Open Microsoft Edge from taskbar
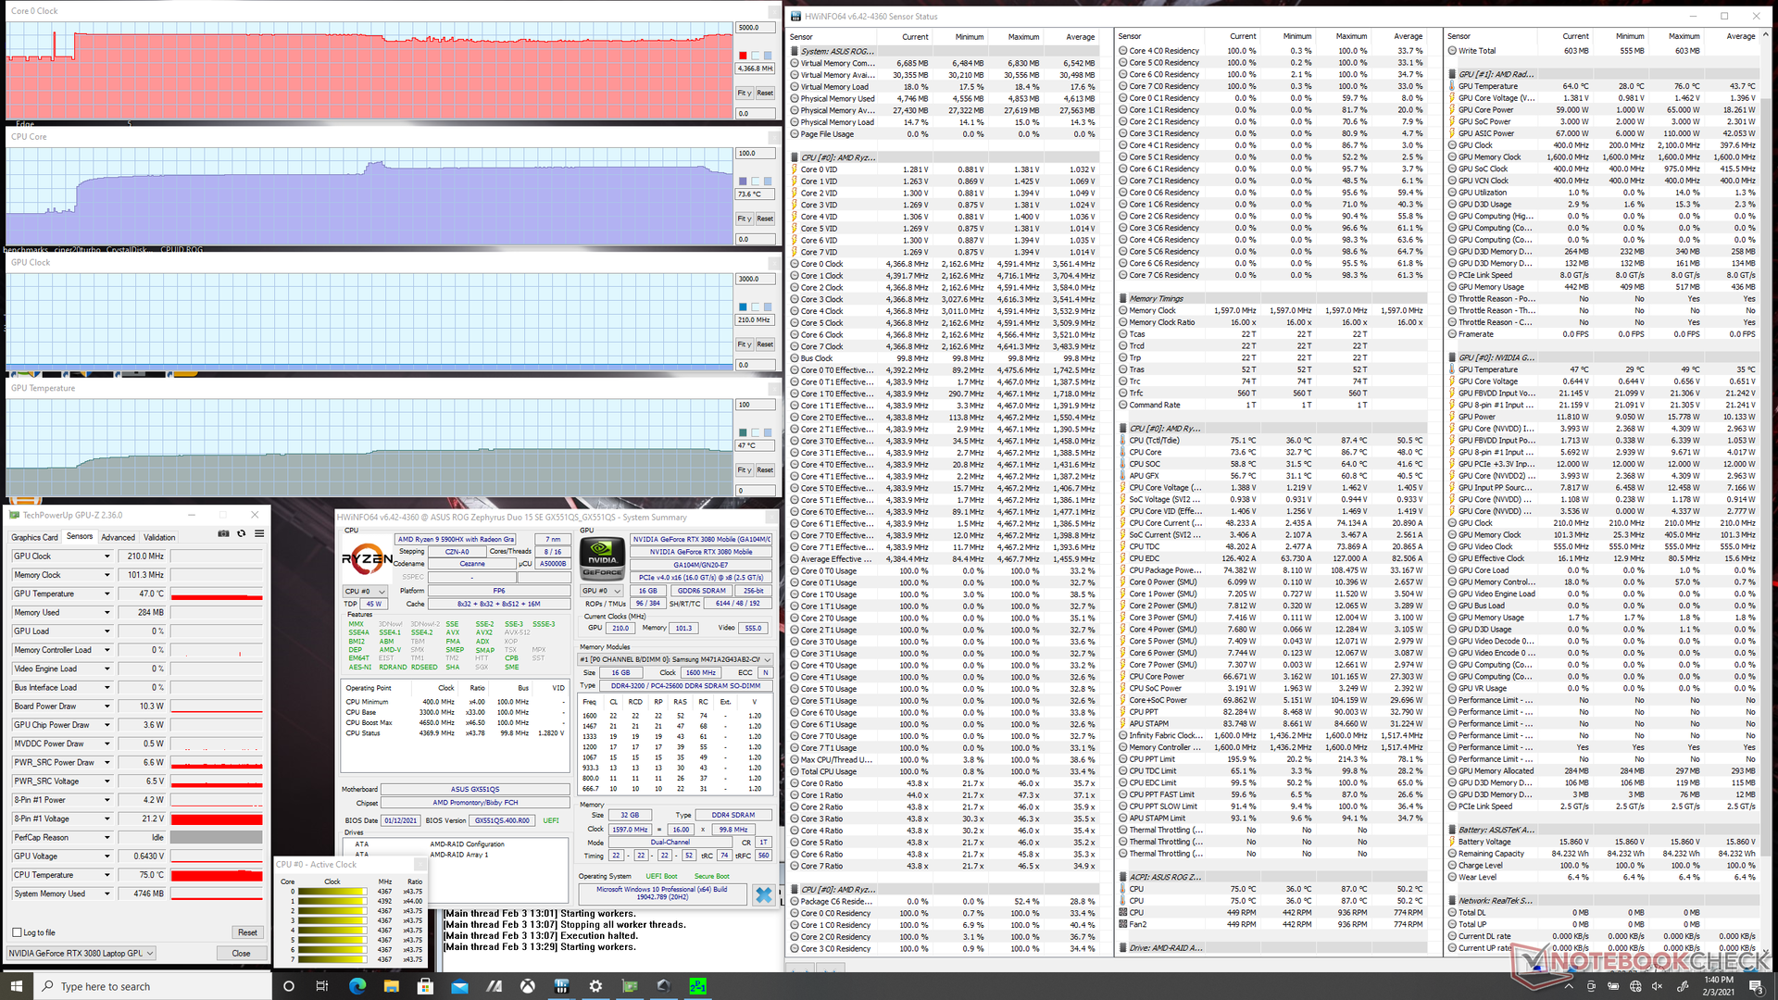 tap(357, 986)
